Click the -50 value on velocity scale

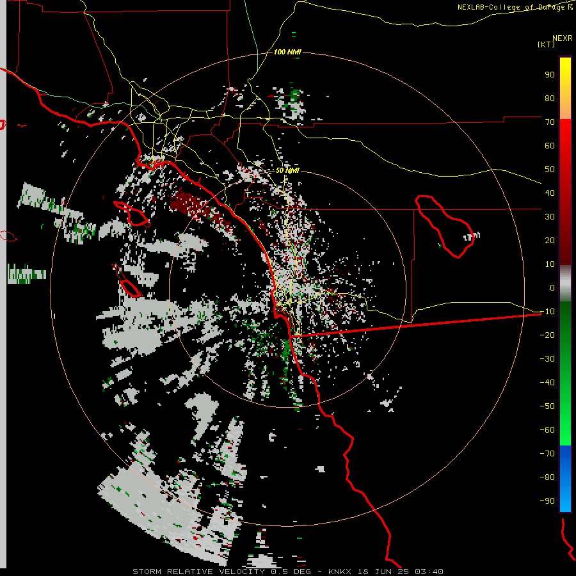pos(547,406)
